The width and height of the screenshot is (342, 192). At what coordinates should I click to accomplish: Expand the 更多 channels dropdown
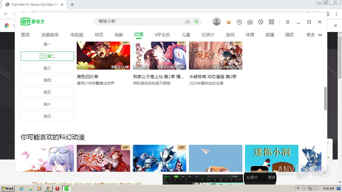[x=314, y=35]
